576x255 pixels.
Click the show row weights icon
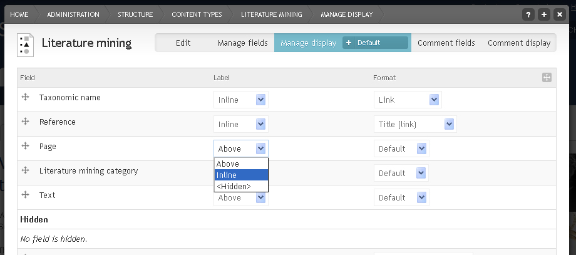coord(547,78)
